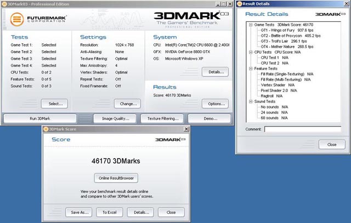This screenshot has height=223, width=351.
Task: Select 24 sounds tree row
Action: click(x=274, y=112)
